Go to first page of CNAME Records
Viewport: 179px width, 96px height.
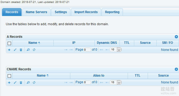pos(66,82)
